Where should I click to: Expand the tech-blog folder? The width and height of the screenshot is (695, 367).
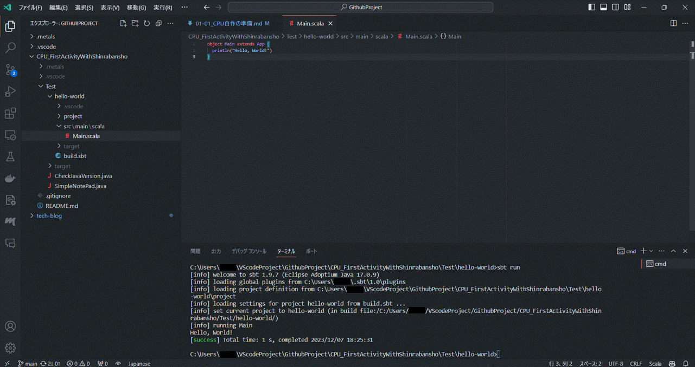coord(49,215)
